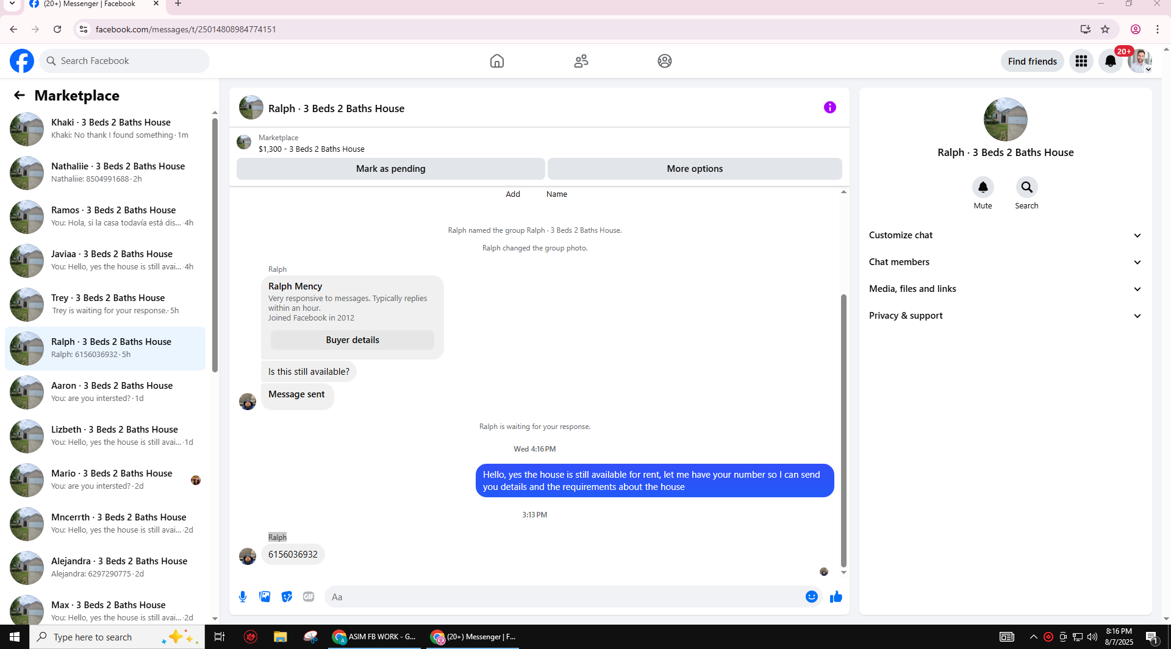Open the Chrome three-dot menu
The image size is (1171, 649).
click(1158, 29)
